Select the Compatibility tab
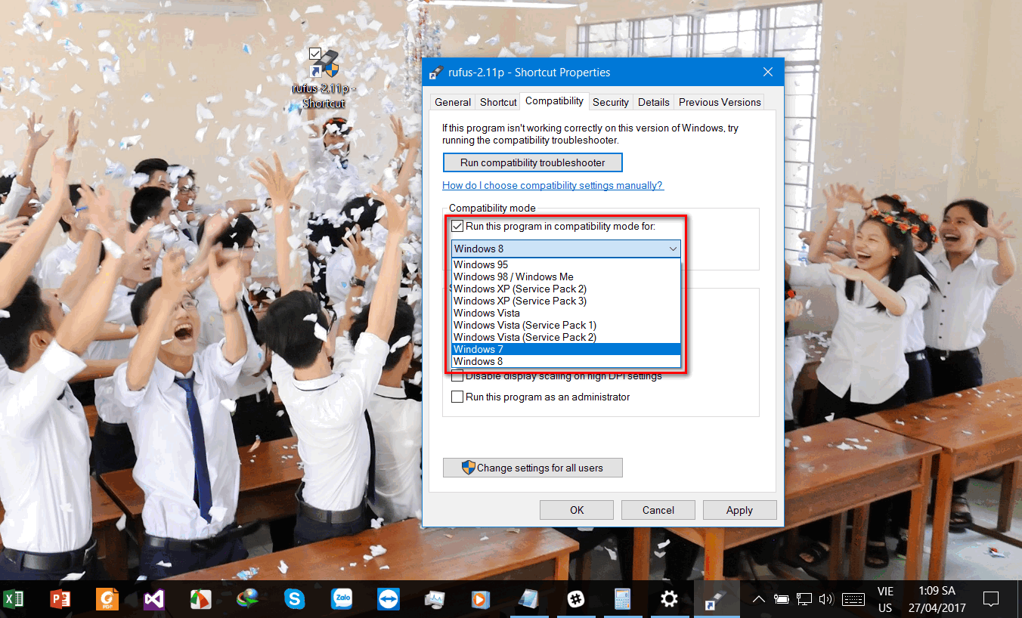1022x618 pixels. click(x=554, y=101)
